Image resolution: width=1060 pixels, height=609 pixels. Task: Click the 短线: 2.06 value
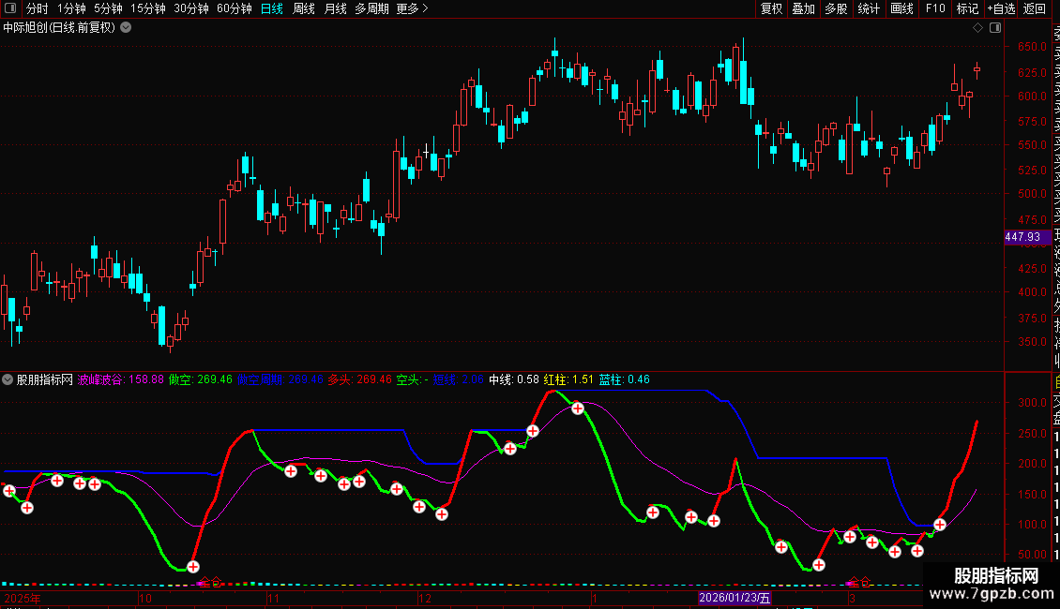click(x=459, y=379)
